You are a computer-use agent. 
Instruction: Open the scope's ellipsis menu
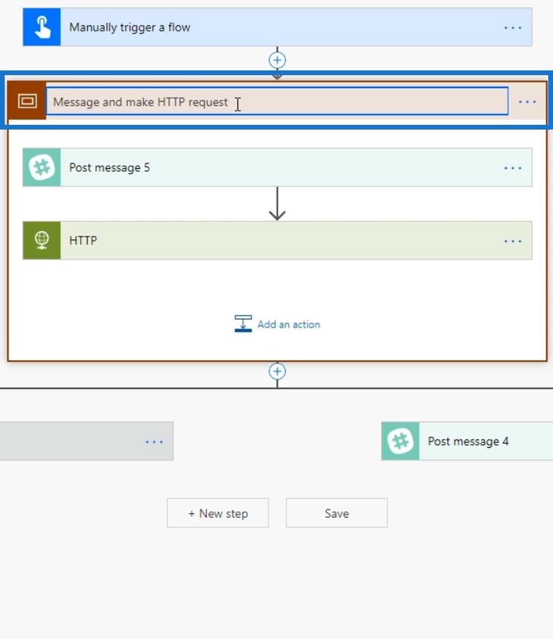tap(527, 102)
